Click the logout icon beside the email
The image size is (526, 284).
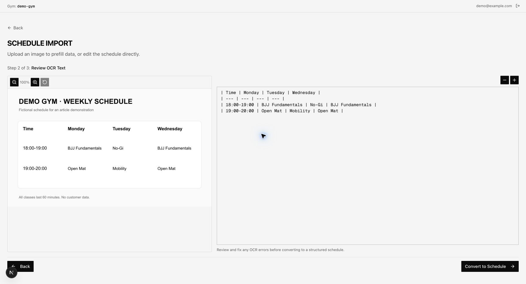[517, 6]
